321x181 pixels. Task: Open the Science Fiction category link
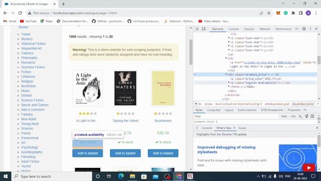tap(32, 101)
